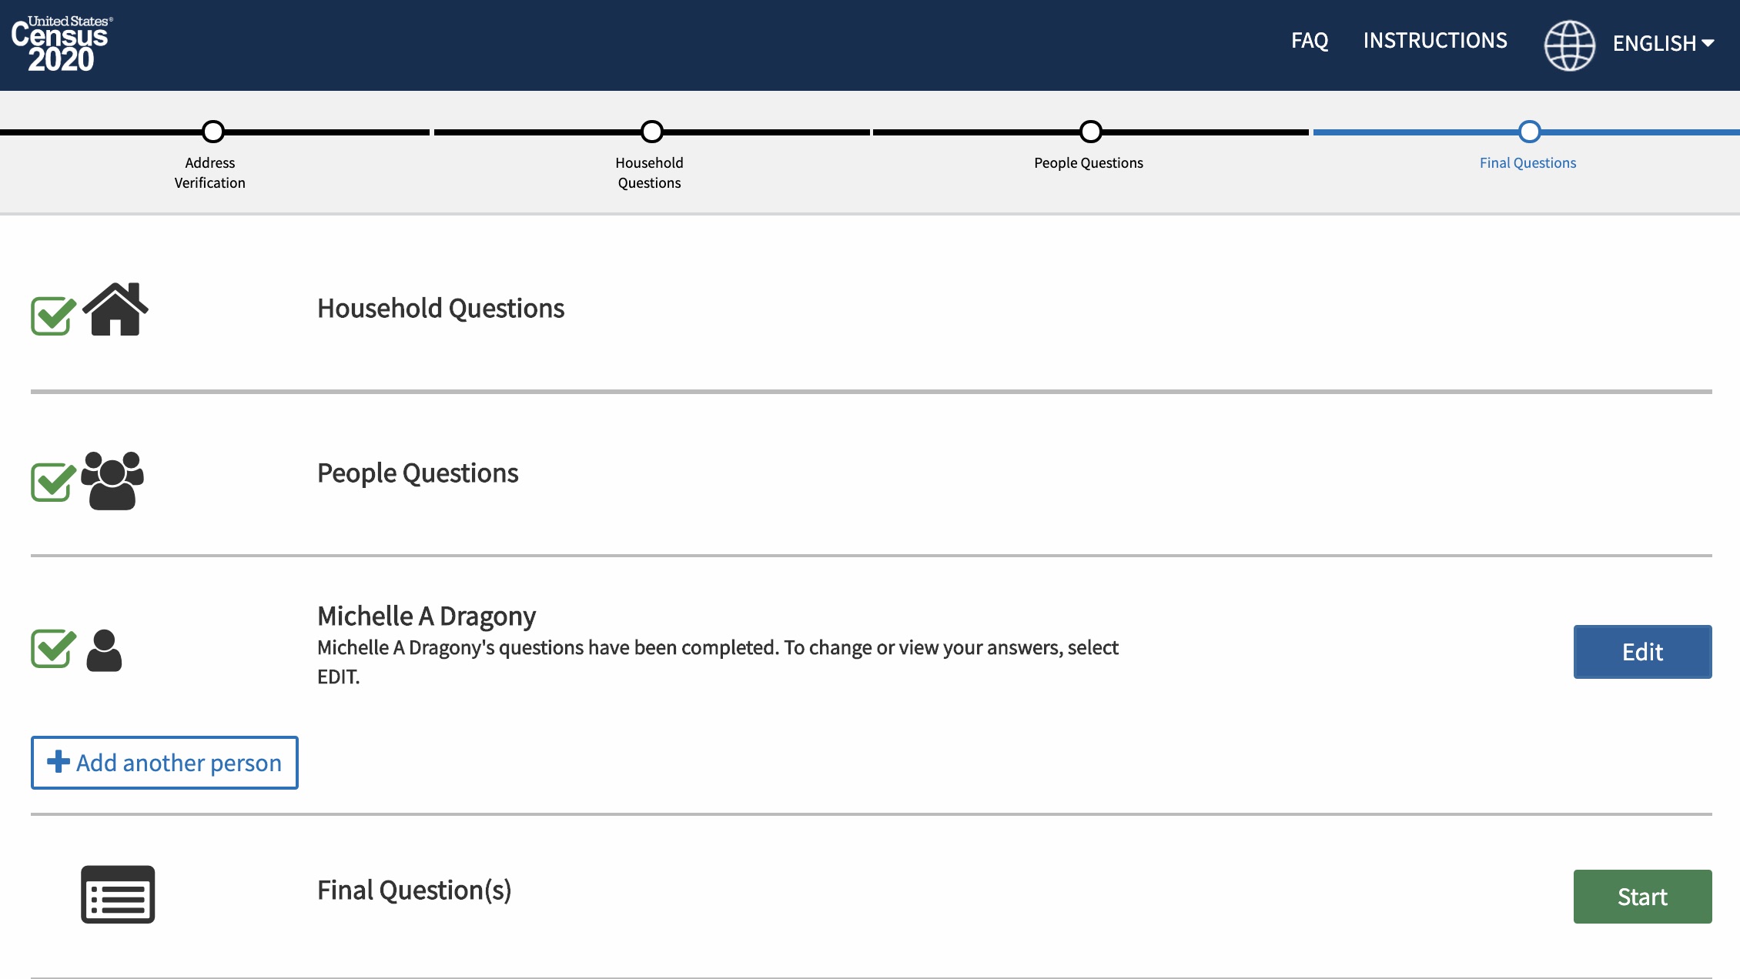
Task: Select the Address Verification progress step marker
Action: [x=213, y=132]
